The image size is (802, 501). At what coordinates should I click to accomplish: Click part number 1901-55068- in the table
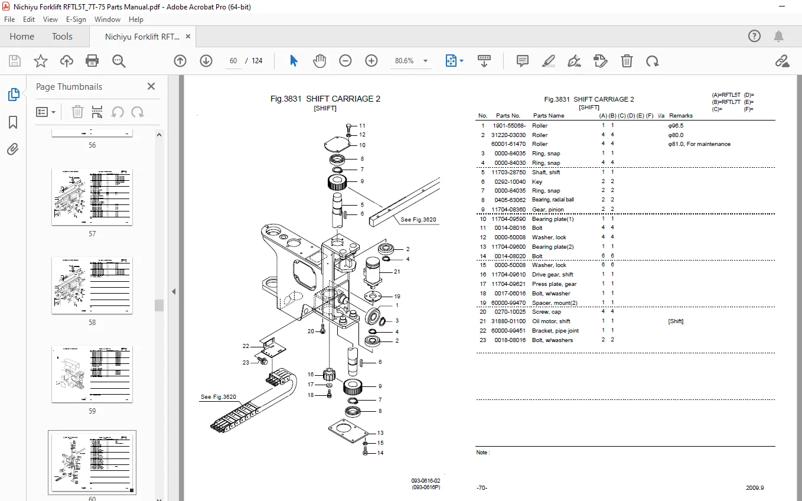click(x=509, y=126)
